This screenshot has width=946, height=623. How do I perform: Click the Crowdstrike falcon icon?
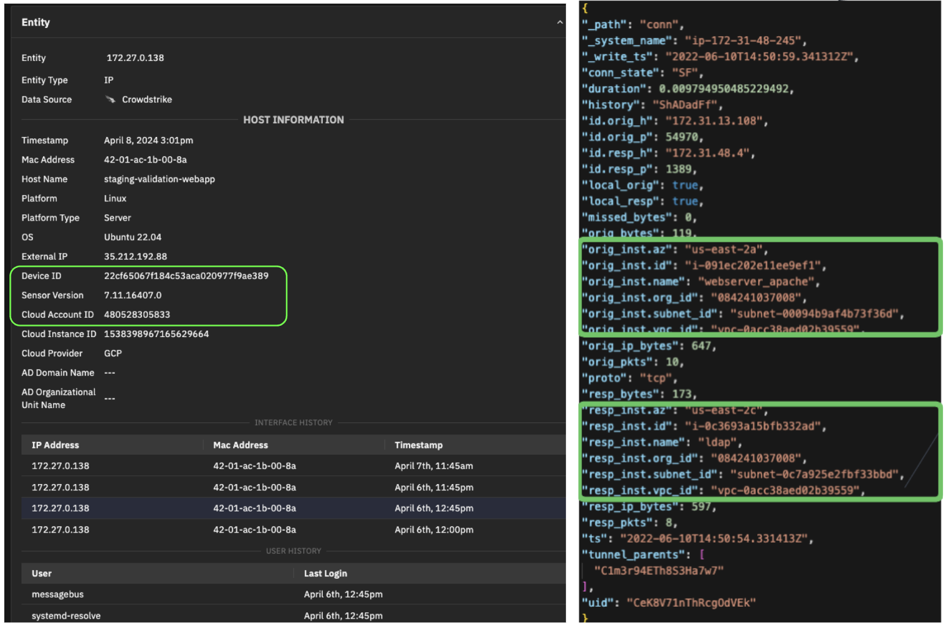(110, 100)
